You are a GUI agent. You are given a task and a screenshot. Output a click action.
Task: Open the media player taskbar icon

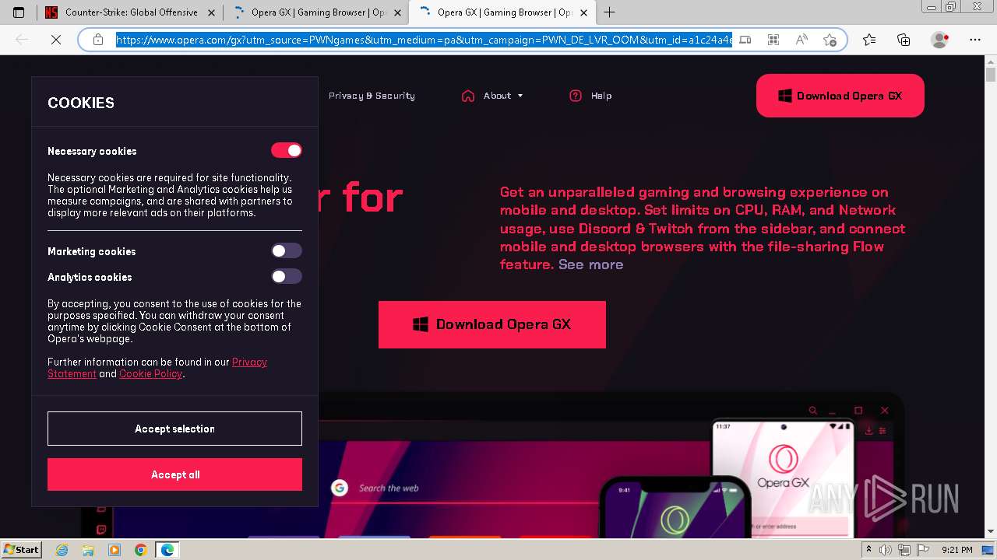[x=114, y=550]
